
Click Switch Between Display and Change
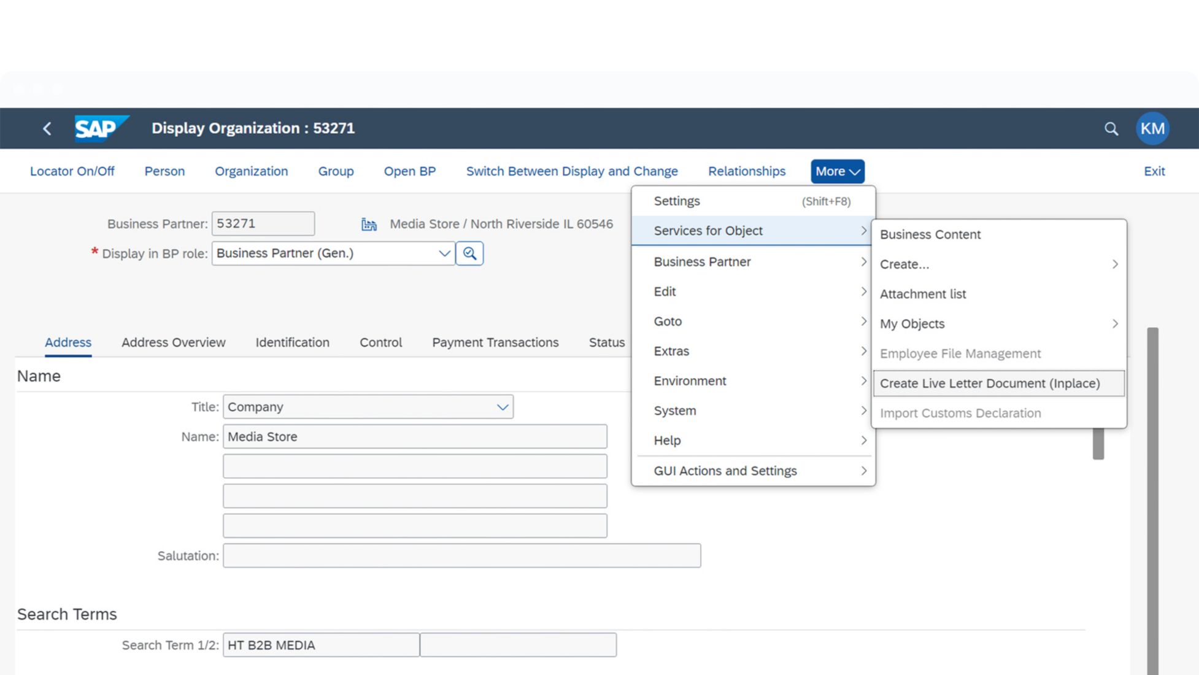[x=571, y=171]
